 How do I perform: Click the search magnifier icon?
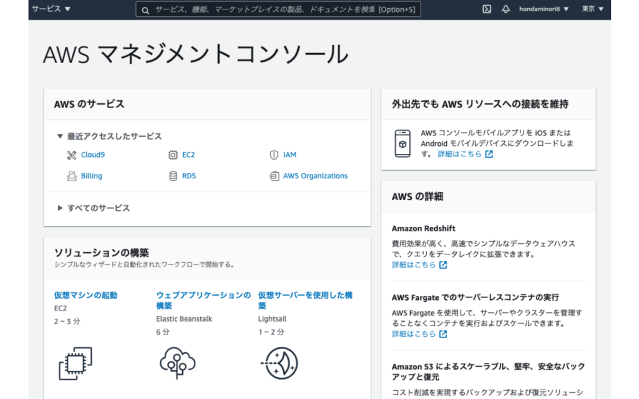(x=145, y=10)
